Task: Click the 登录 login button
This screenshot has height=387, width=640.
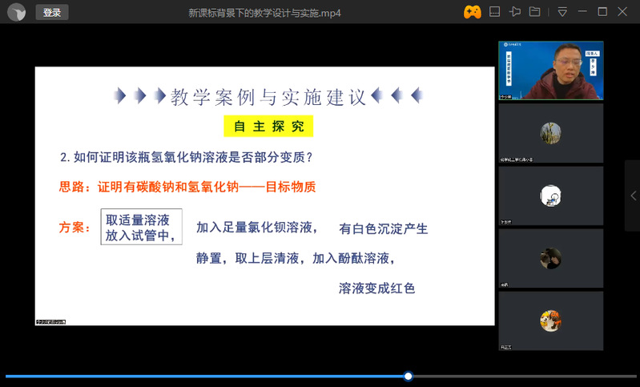Action: tap(52, 12)
